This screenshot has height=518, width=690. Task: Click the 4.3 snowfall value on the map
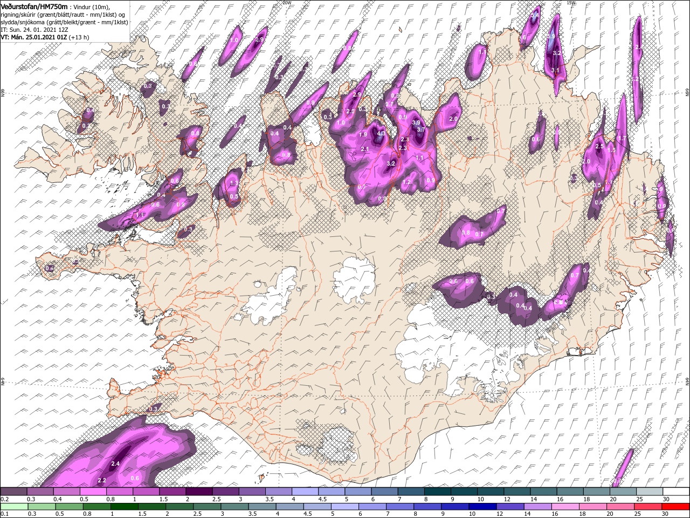[x=381, y=134]
